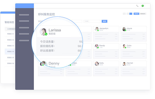This screenshot has height=99, width=155.
Task: Select highlighted row ending -04 in back window
Action: point(10,52)
